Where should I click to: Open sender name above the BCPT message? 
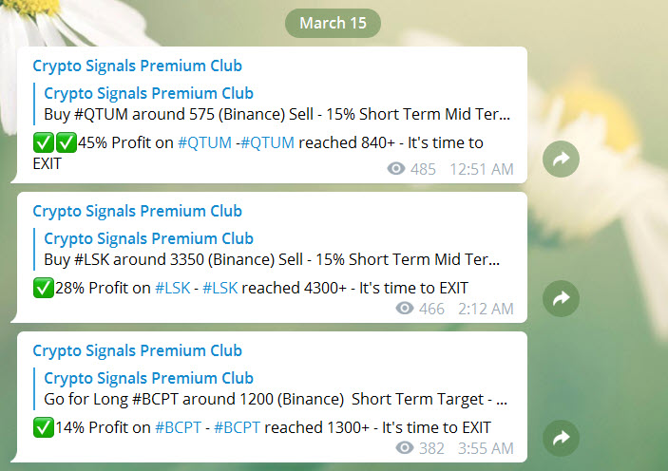(137, 351)
